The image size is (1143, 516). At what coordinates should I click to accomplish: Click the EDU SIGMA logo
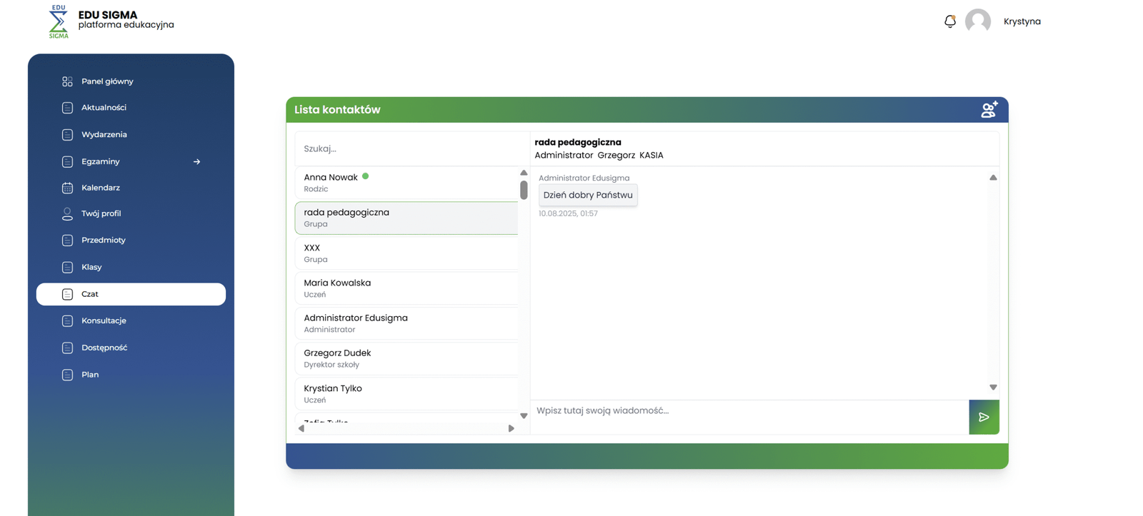(x=59, y=21)
